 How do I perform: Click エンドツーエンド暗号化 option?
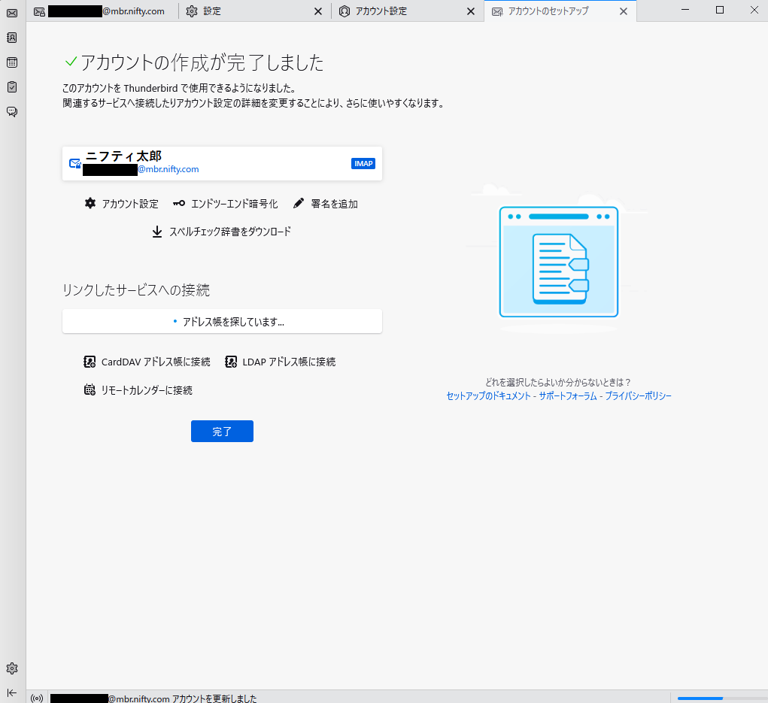coord(225,204)
